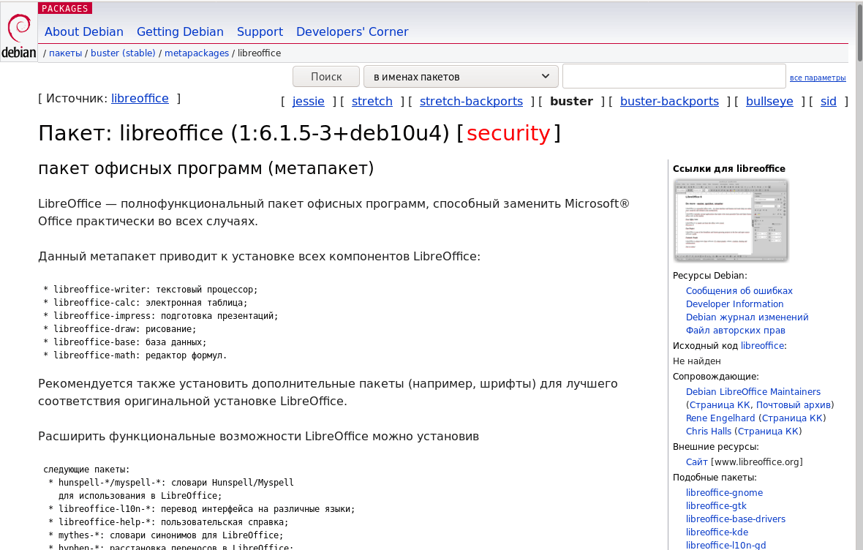This screenshot has width=863, height=550.
Task: Navigate to metapackages breadcrumb
Action: pos(197,53)
